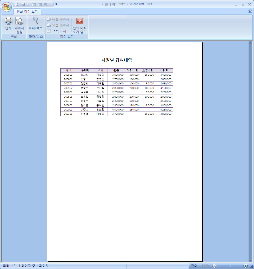The width and height of the screenshot is (254, 269).
Task: Click the name 박명수 in the table
Action: pos(84,79)
